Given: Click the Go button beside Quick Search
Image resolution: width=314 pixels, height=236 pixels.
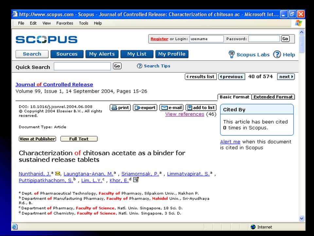Looking at the screenshot, I should 117,66.
